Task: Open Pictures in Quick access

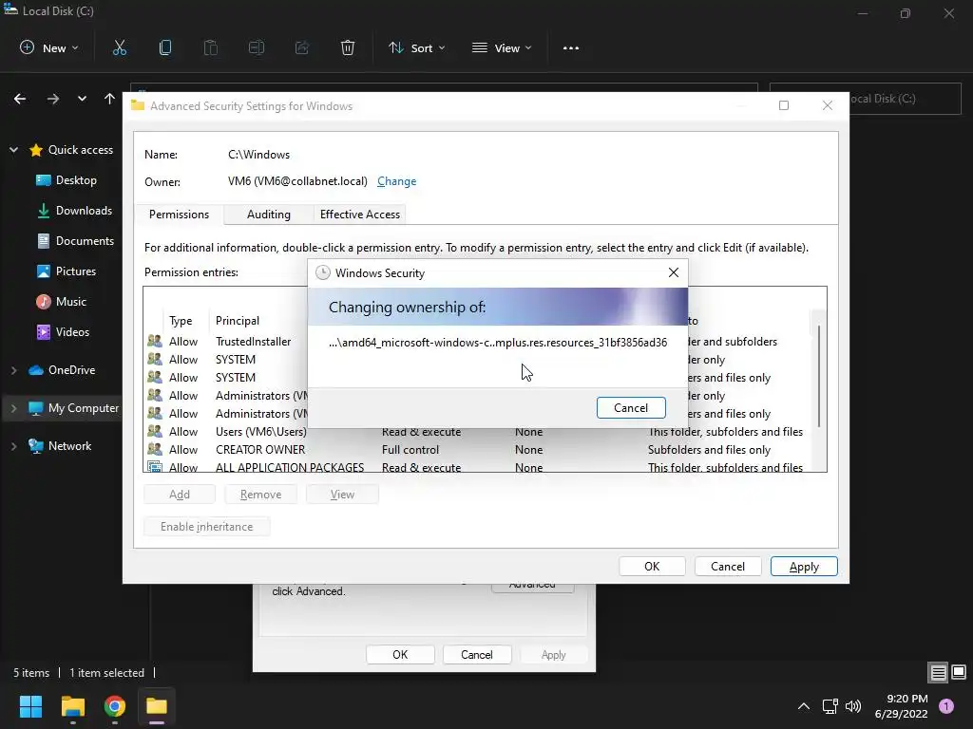Action: (x=67, y=271)
